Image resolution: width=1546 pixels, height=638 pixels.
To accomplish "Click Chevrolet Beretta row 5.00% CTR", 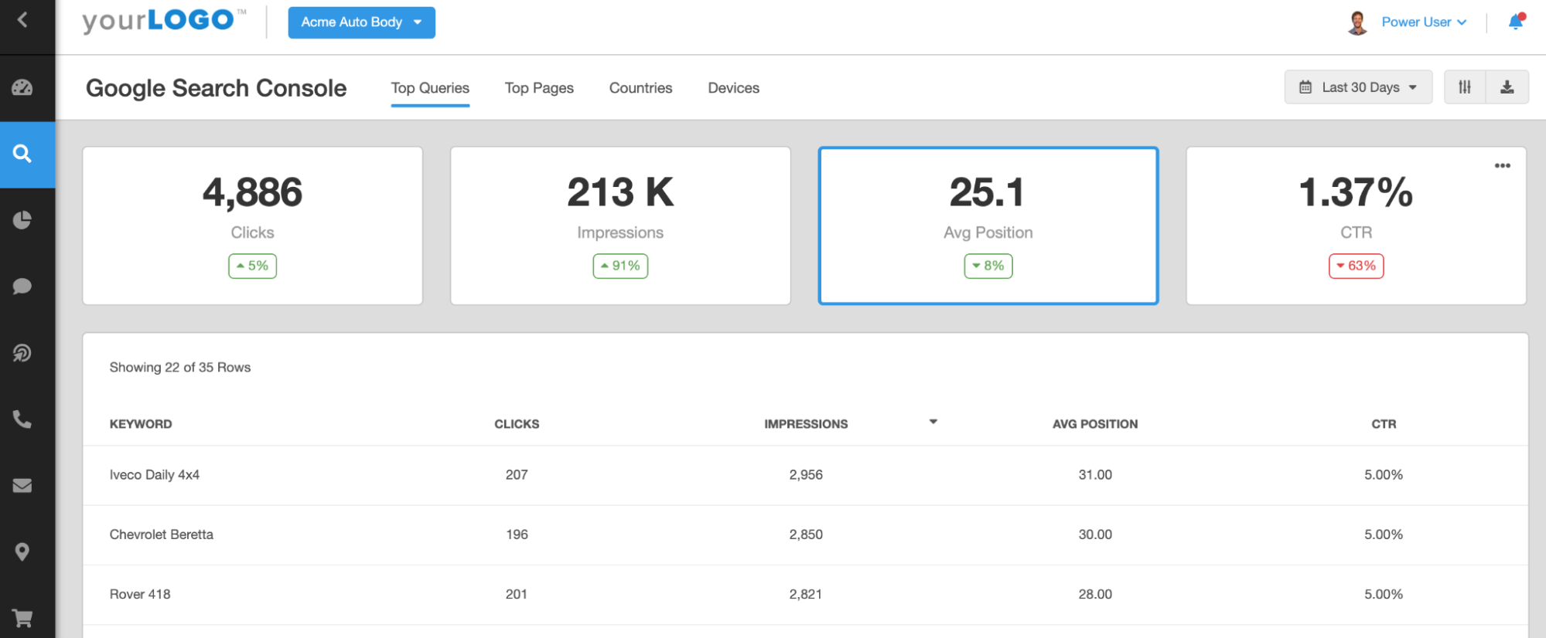I will click(x=1384, y=534).
